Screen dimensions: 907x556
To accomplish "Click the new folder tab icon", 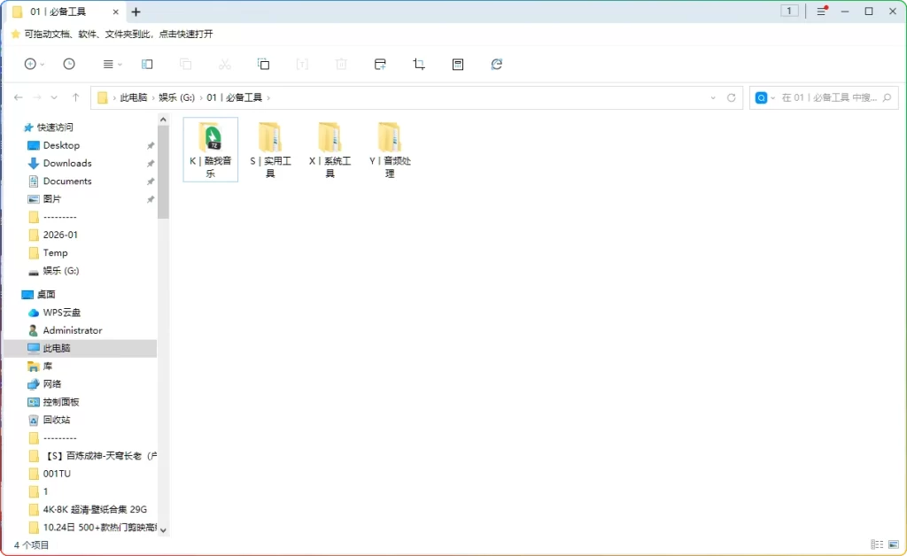I will point(380,64).
